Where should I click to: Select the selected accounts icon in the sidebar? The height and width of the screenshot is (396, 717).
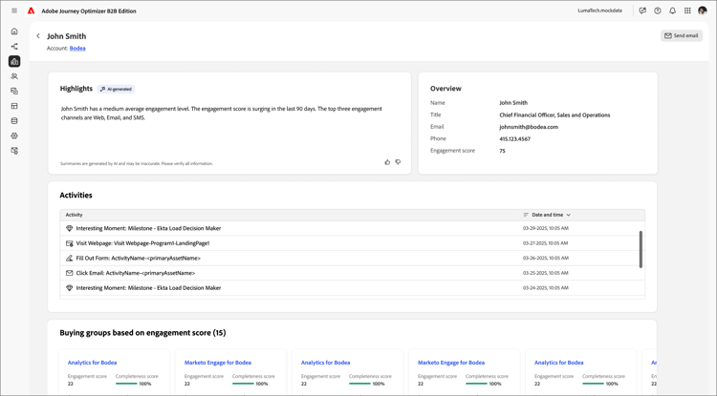(14, 61)
